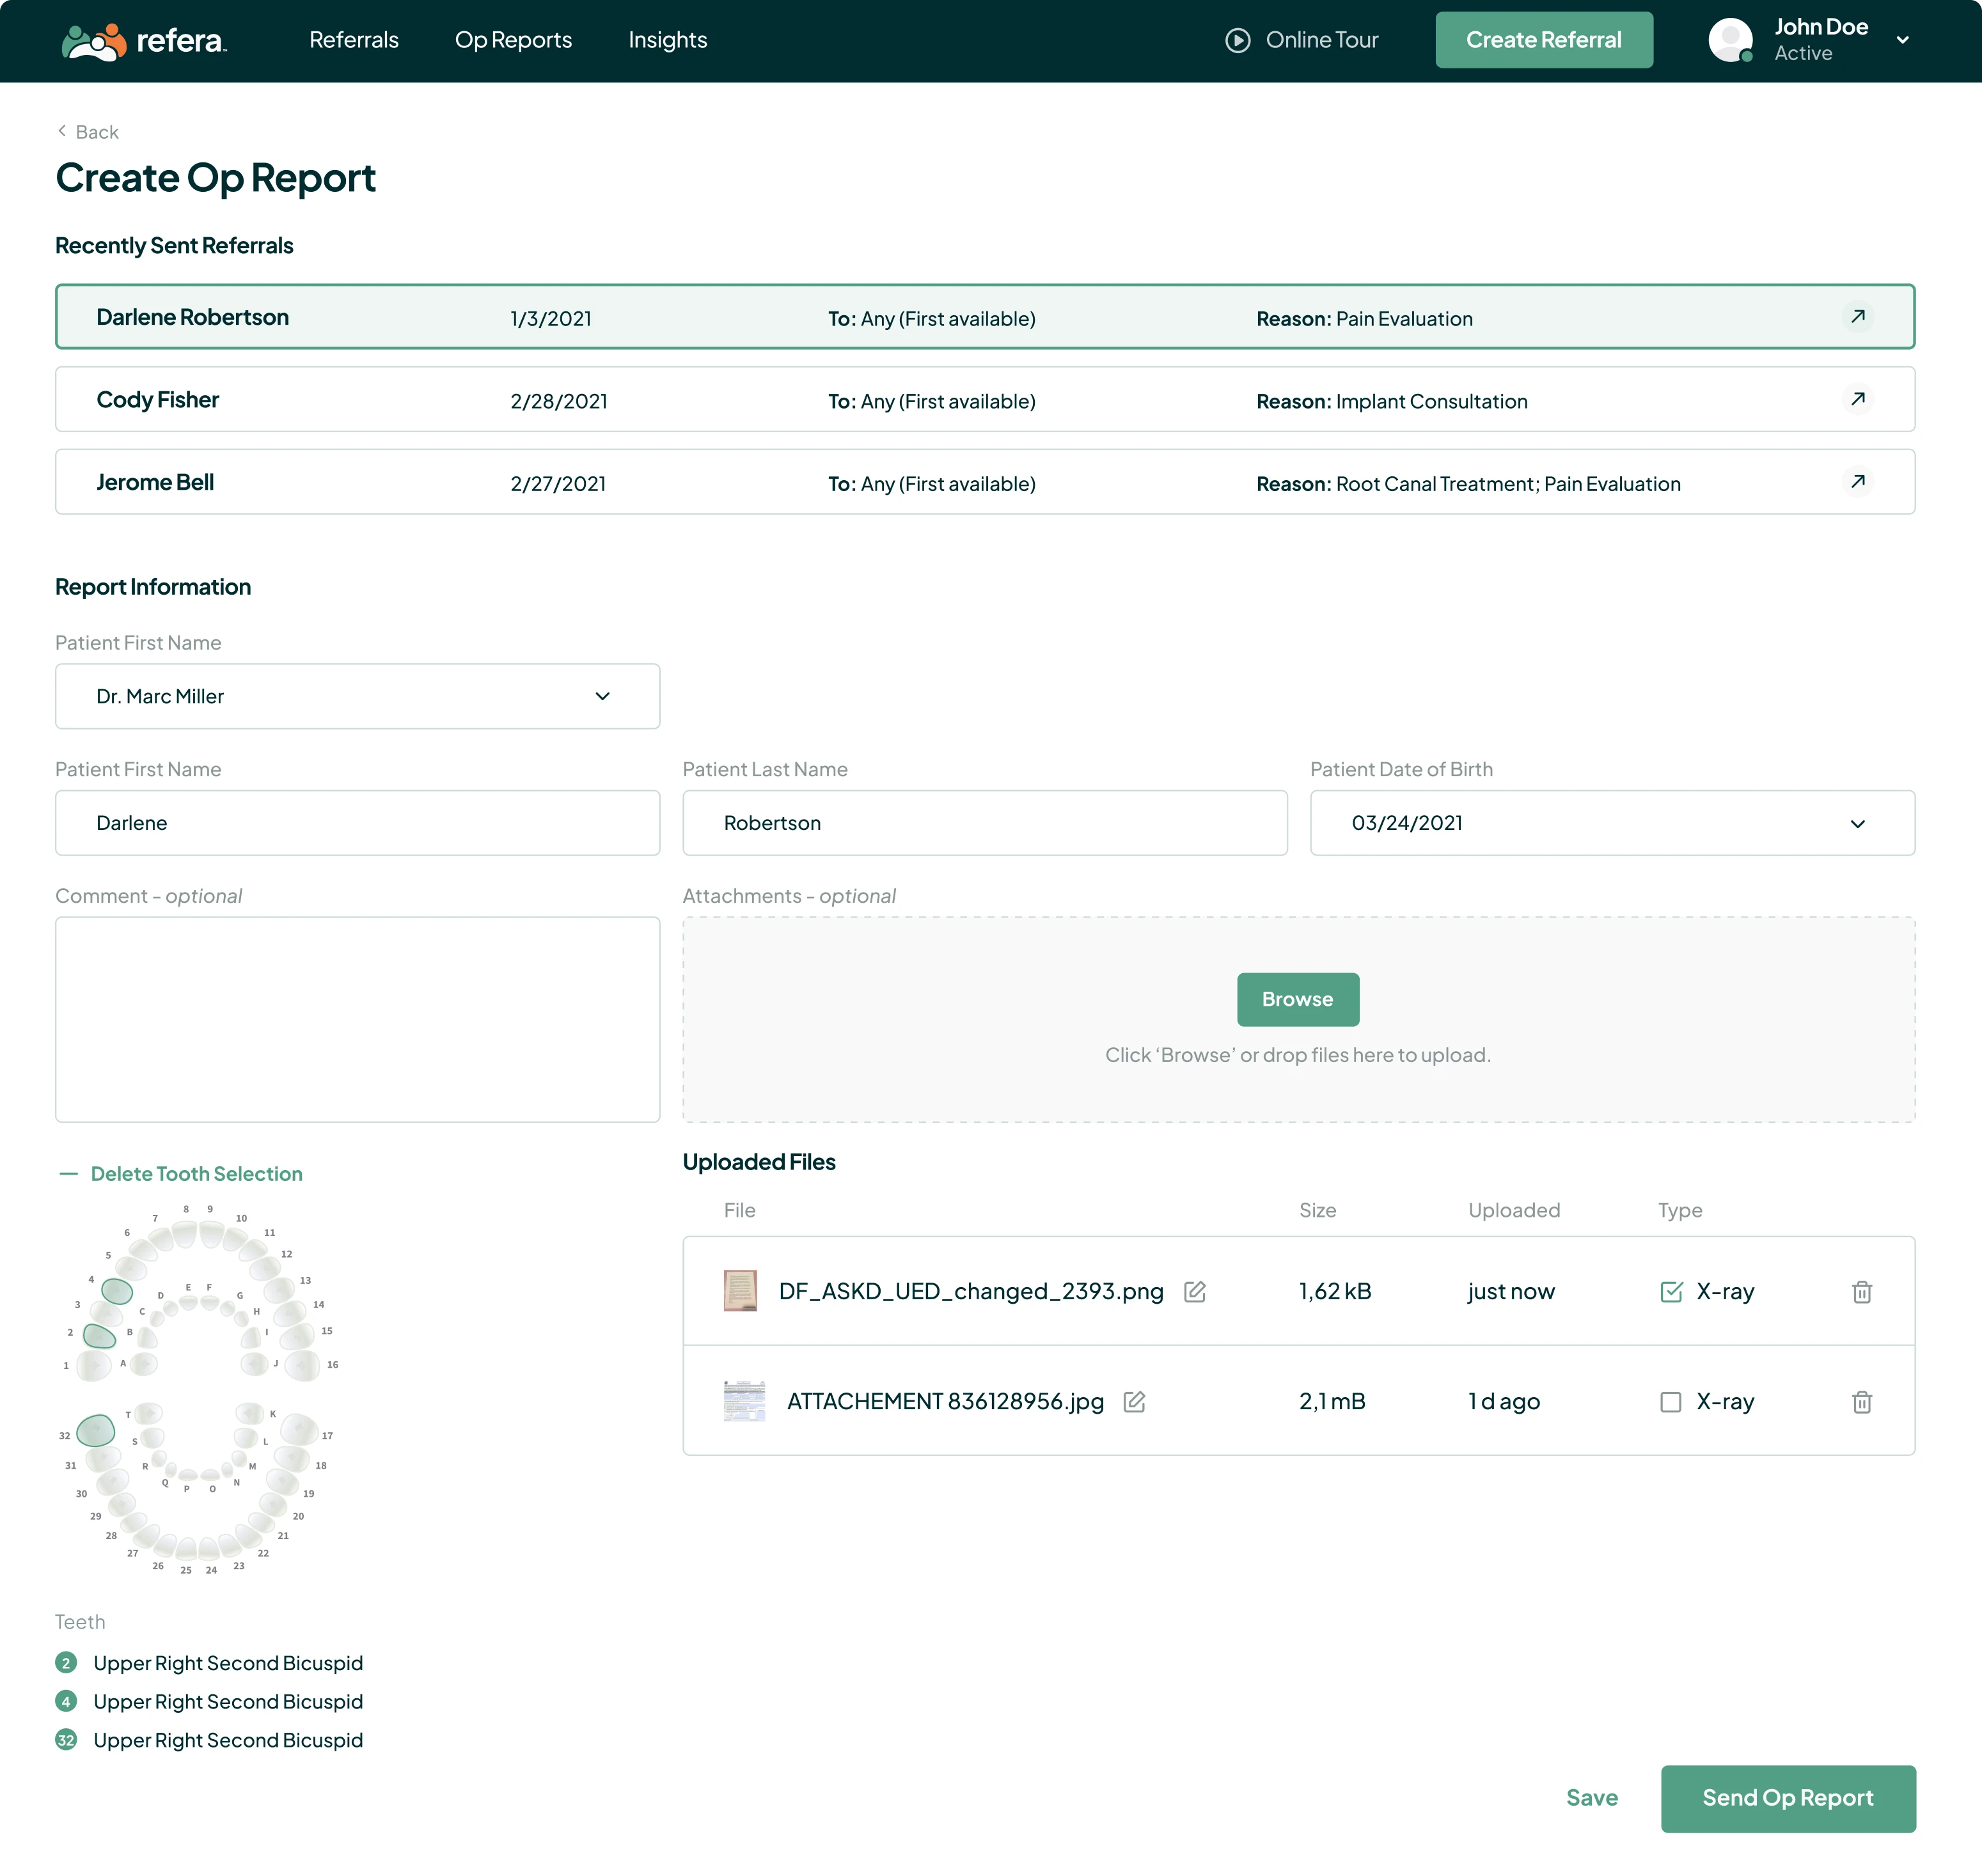Mark ATTACHEMENT 836128956.jpg as X-ray
Viewport: 1982px width, 1876px height.
[x=1671, y=1401]
